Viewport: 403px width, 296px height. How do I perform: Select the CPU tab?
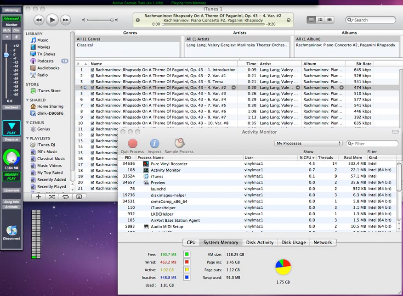coord(191,242)
